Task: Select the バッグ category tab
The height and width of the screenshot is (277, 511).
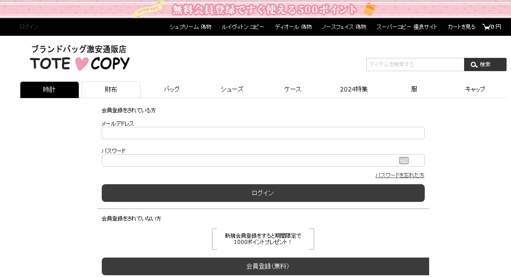Action: pos(172,89)
